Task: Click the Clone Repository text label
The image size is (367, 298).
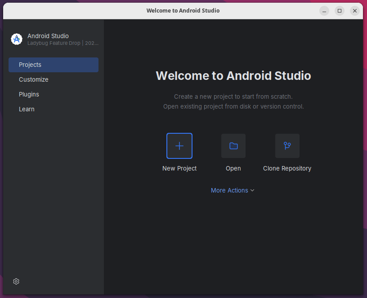Action: click(287, 168)
